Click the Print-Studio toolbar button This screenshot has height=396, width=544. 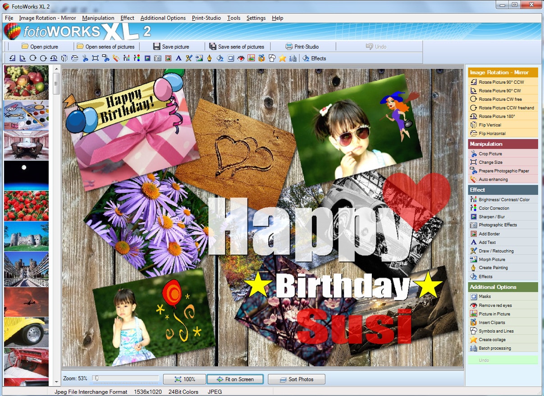coord(302,46)
